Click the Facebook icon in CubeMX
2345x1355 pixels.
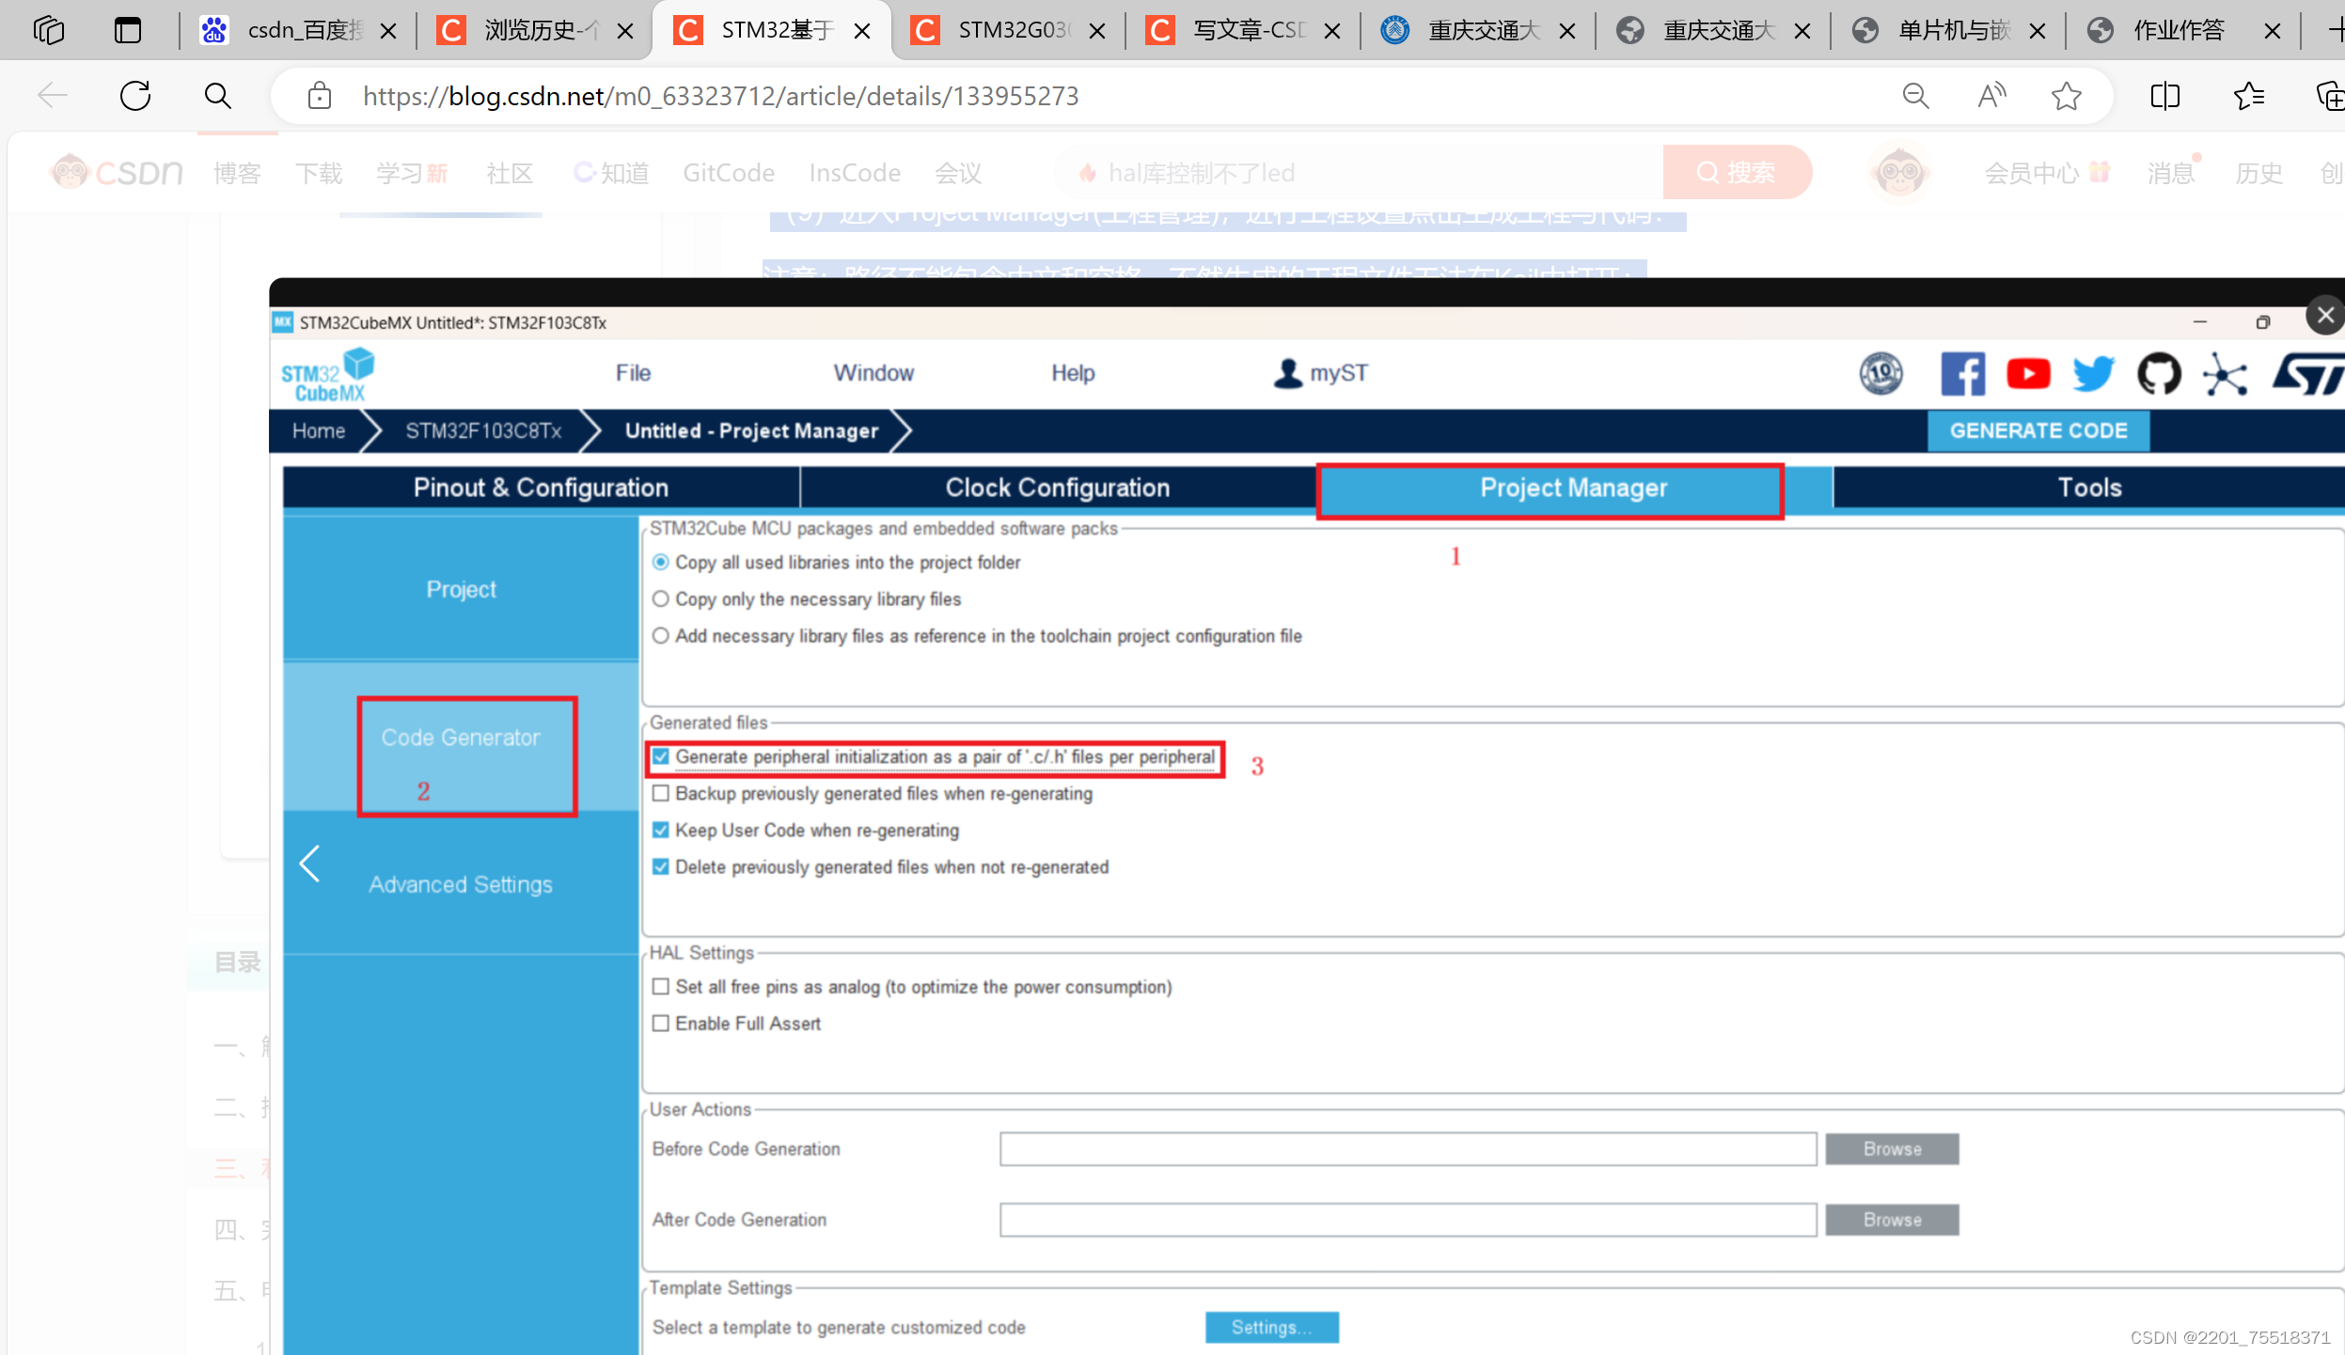tap(1962, 374)
